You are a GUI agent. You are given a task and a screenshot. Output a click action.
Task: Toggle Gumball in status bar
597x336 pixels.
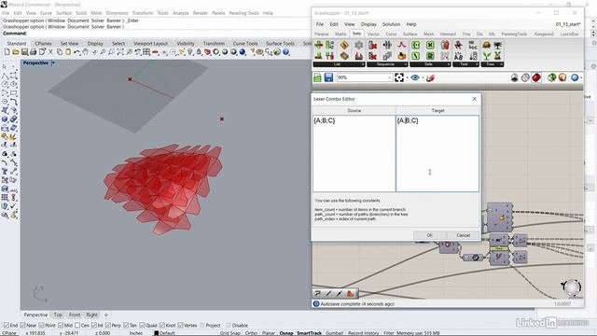pyautogui.click(x=334, y=333)
